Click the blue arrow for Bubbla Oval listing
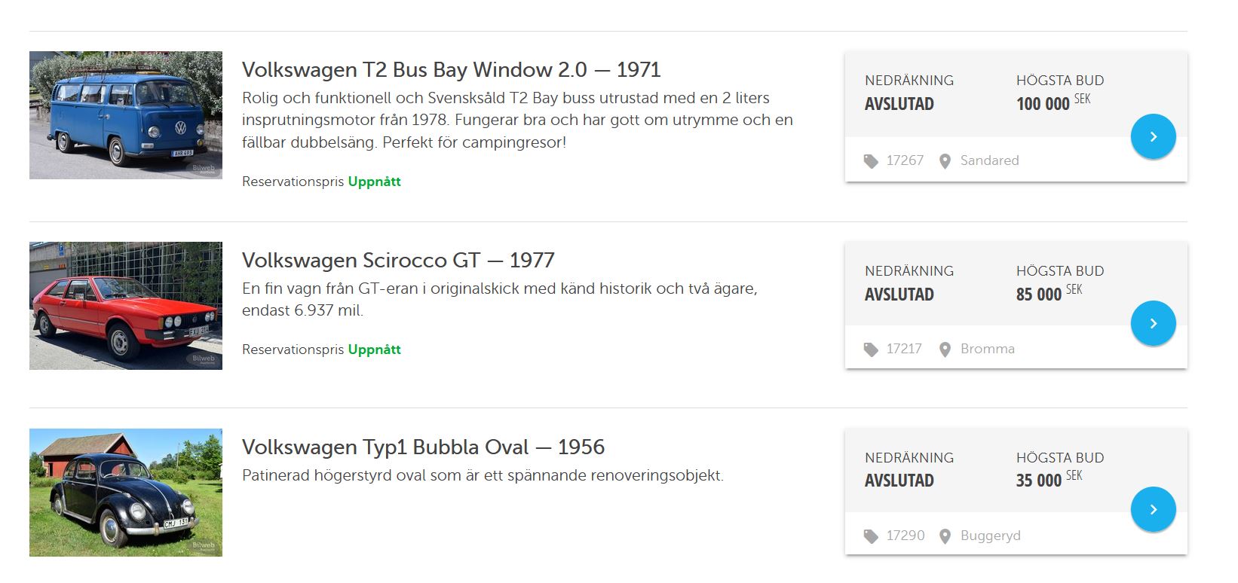The height and width of the screenshot is (583, 1238). click(x=1153, y=509)
